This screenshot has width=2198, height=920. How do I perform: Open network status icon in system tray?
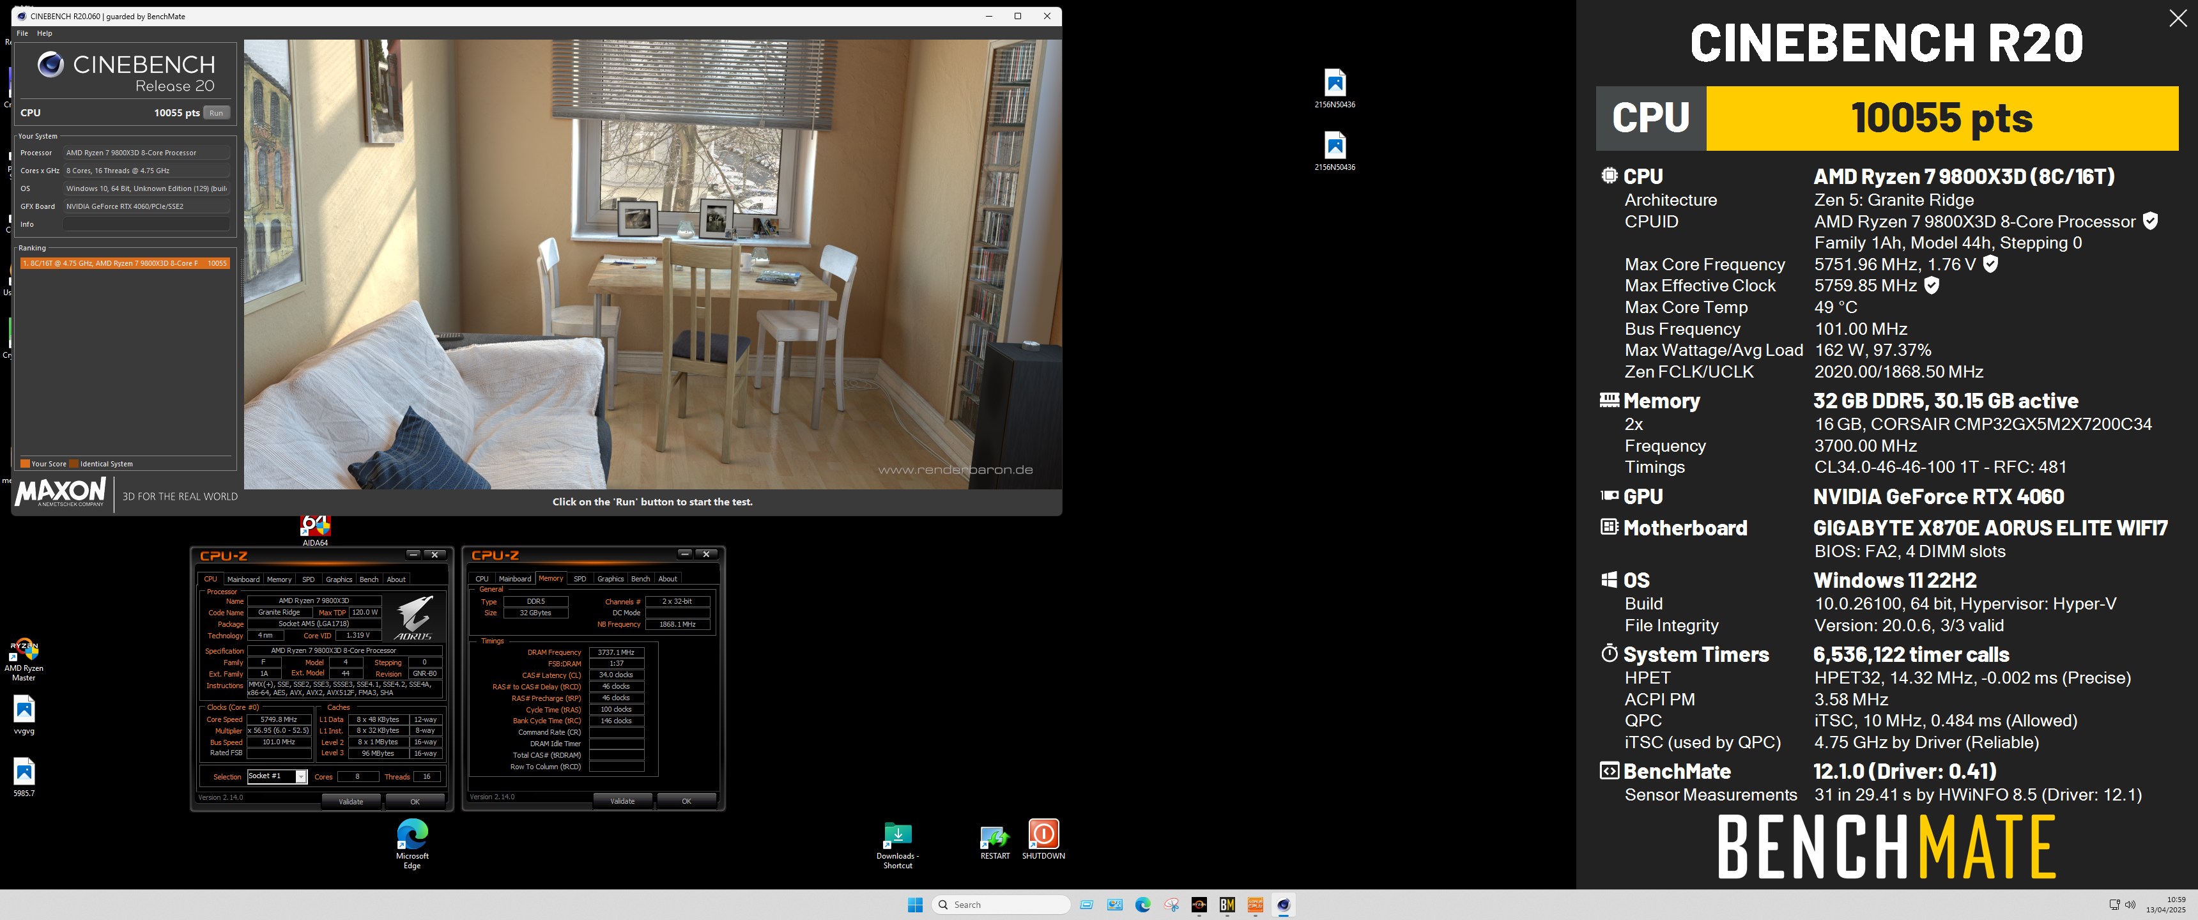click(x=2114, y=905)
